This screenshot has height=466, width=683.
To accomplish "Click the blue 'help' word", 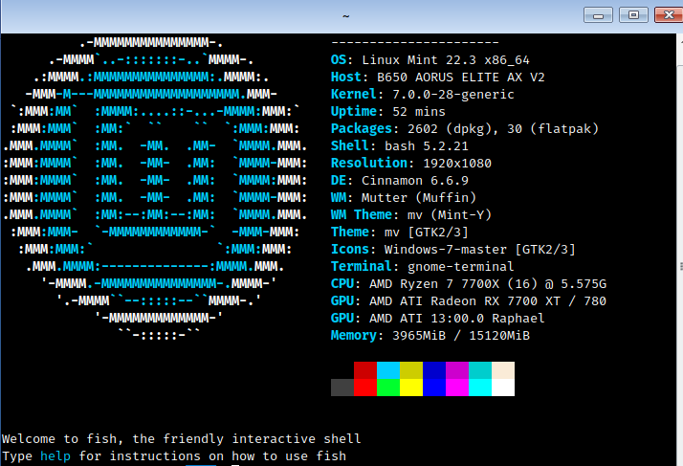I will [55, 456].
